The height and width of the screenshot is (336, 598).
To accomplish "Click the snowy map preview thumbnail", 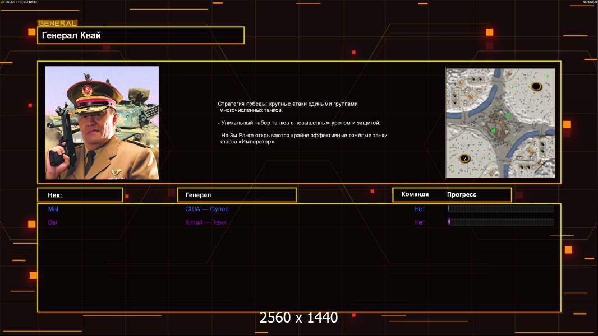I will coord(500,123).
